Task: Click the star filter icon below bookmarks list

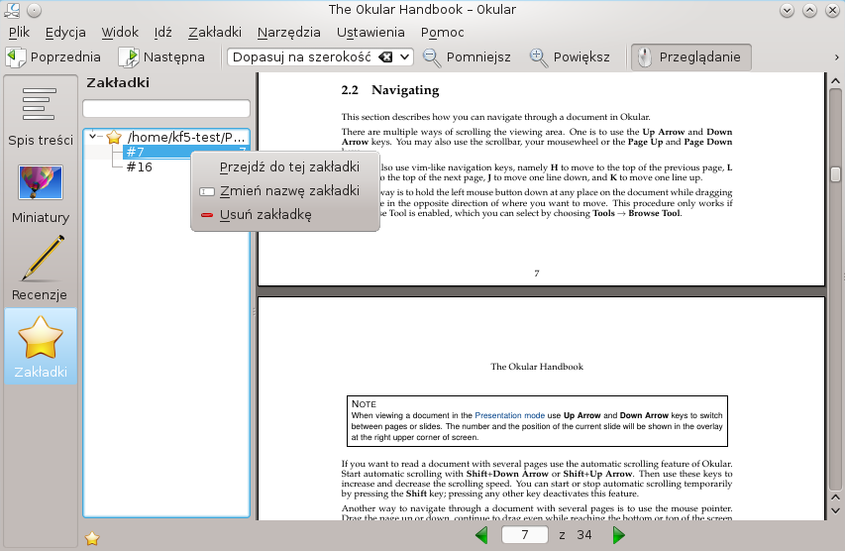Action: pos(92,538)
